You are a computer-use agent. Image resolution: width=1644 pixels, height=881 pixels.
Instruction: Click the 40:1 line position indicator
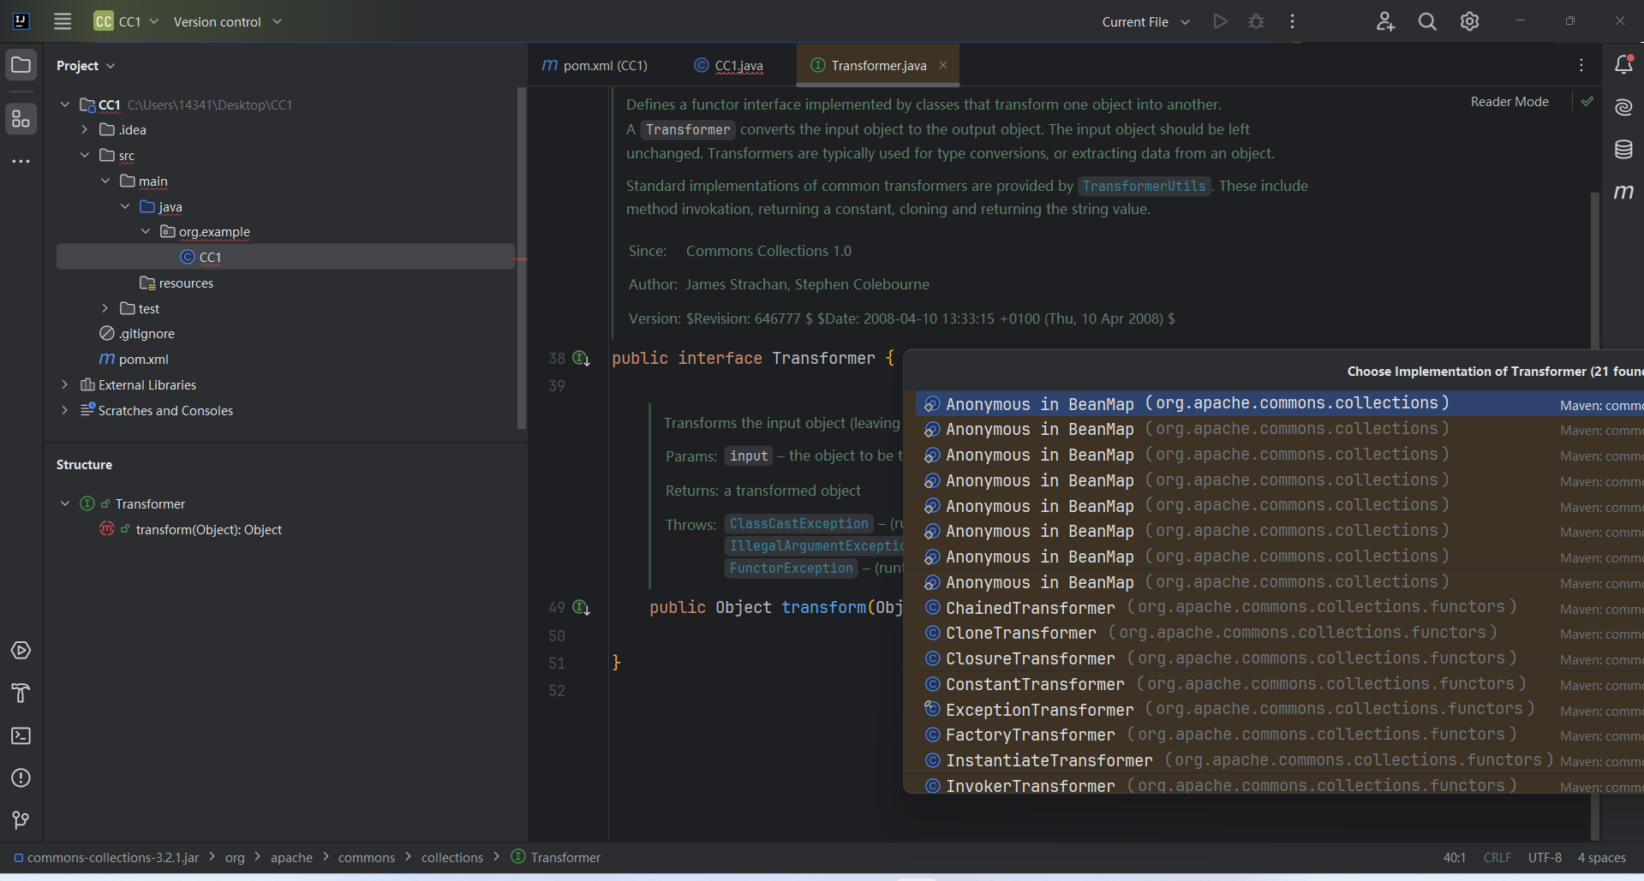pyautogui.click(x=1454, y=858)
